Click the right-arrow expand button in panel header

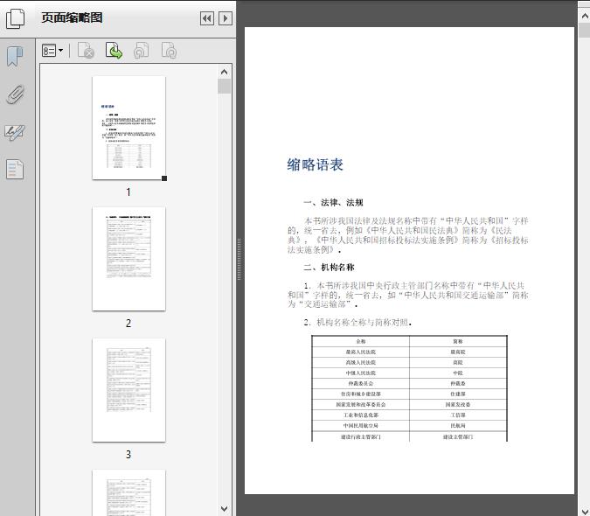point(226,18)
